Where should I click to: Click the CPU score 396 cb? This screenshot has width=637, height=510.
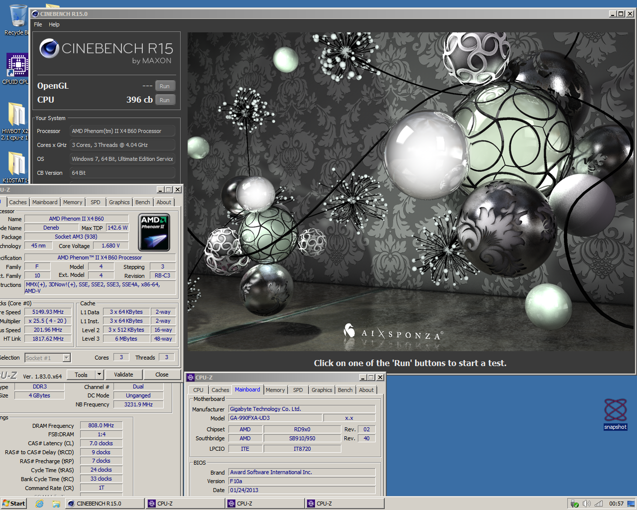click(x=139, y=100)
